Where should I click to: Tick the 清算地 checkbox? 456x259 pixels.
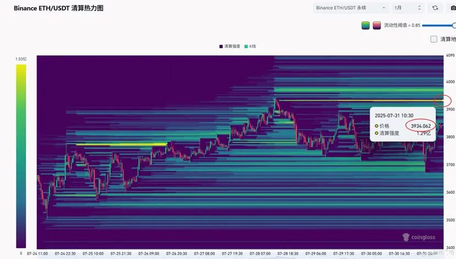pos(433,39)
